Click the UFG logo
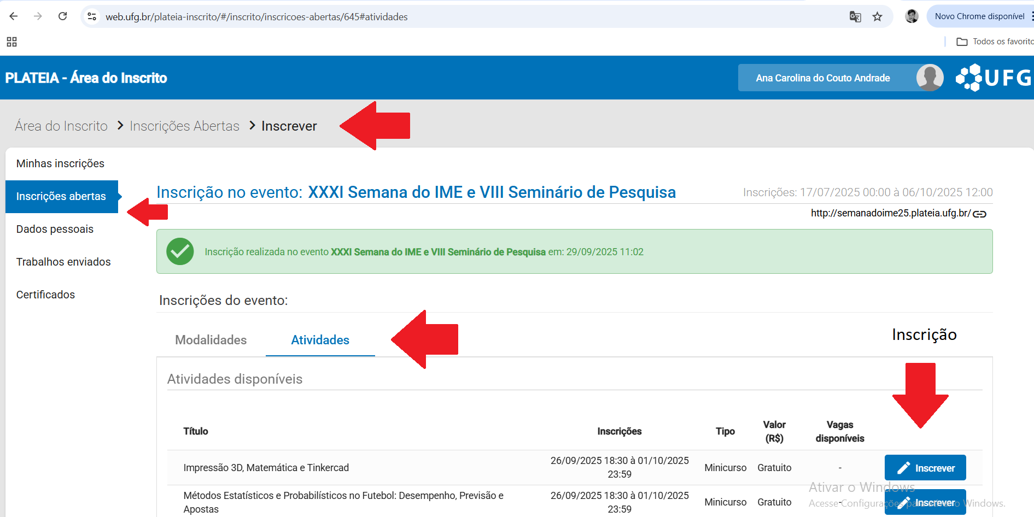1034x517 pixels. coord(993,78)
